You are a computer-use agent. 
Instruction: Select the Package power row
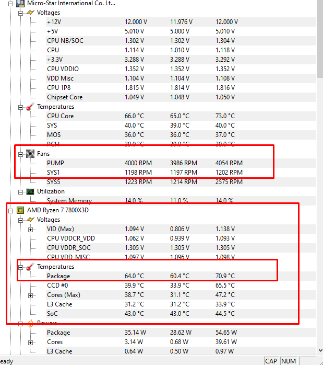click(181, 333)
